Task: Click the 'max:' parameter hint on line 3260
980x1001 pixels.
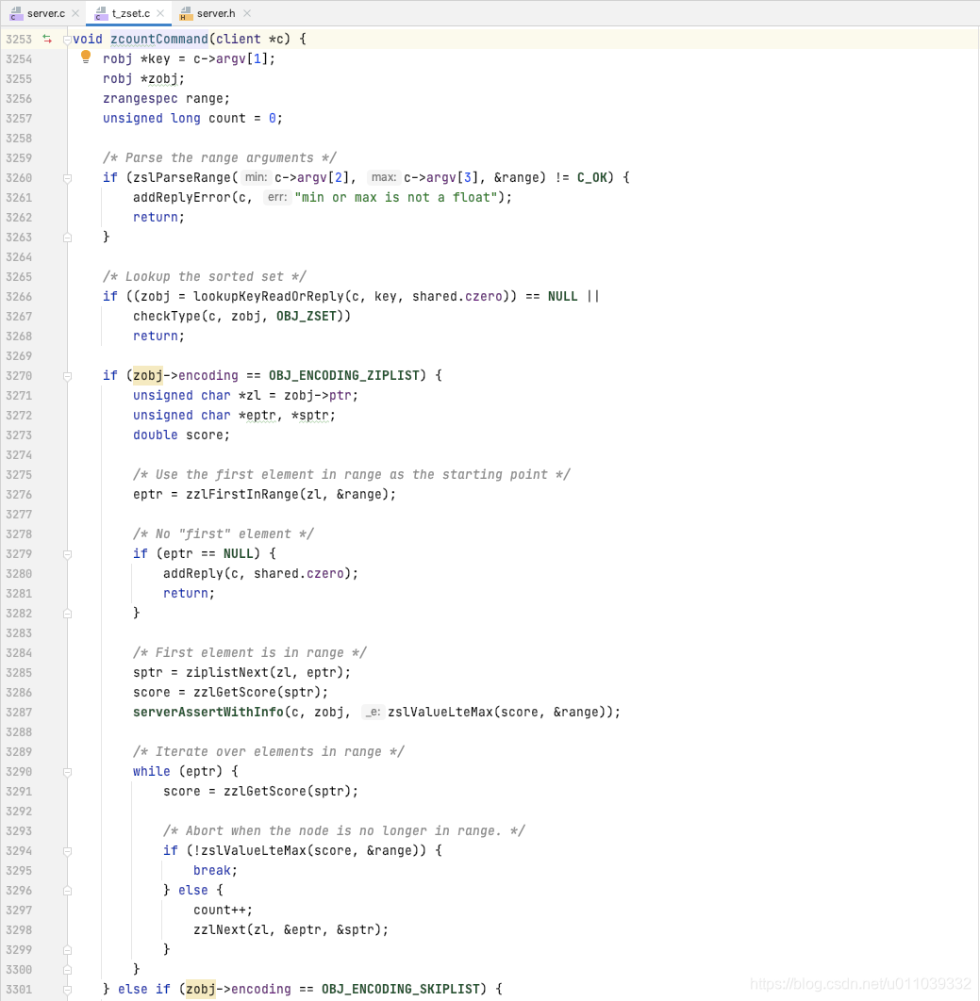Action: click(x=384, y=177)
